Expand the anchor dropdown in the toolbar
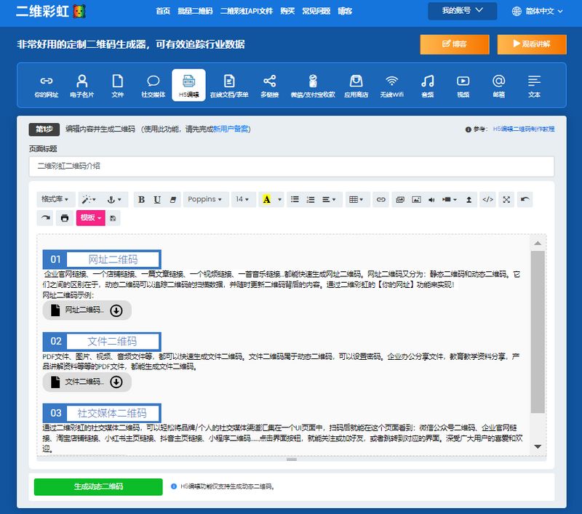 click(114, 199)
